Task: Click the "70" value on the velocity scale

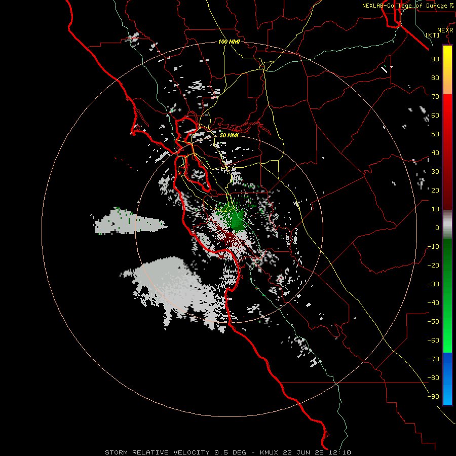Action: (x=435, y=97)
